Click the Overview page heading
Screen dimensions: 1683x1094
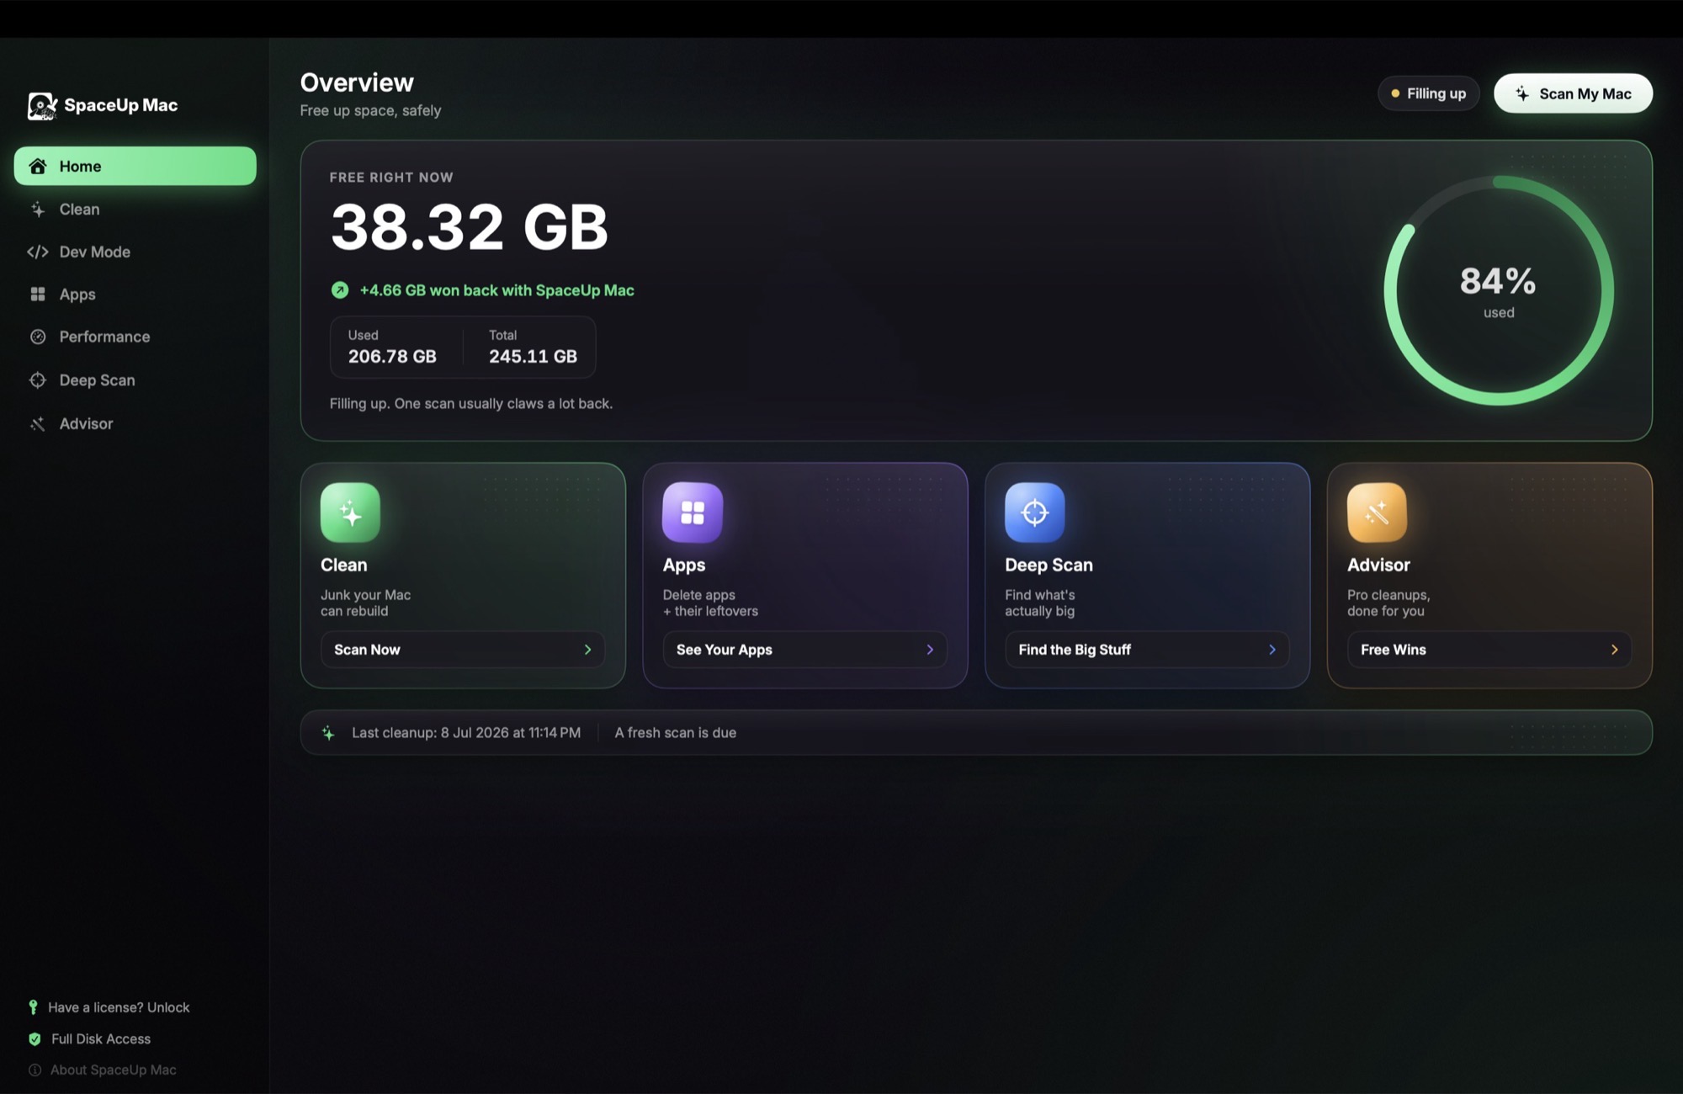(357, 82)
